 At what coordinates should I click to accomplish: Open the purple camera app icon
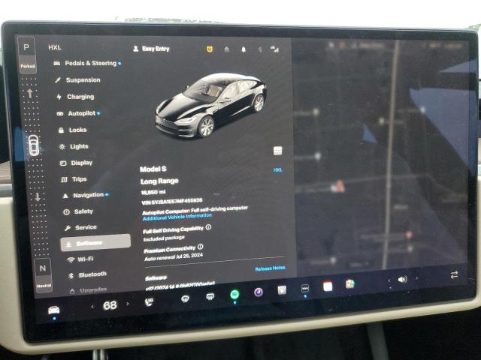259,292
